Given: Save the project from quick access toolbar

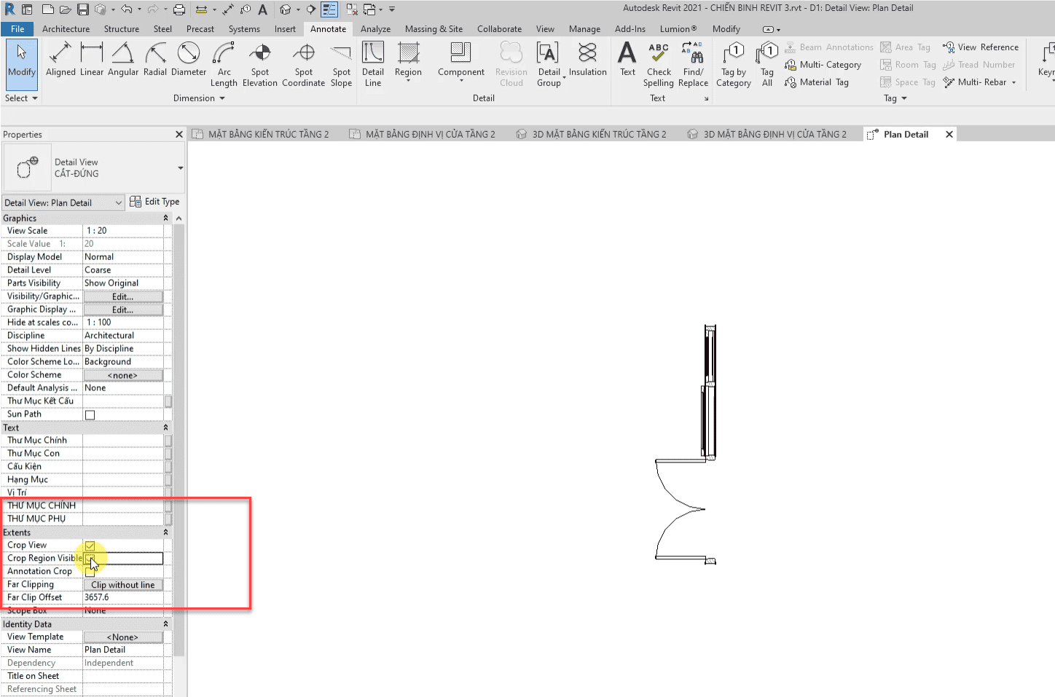Looking at the screenshot, I should (x=83, y=9).
